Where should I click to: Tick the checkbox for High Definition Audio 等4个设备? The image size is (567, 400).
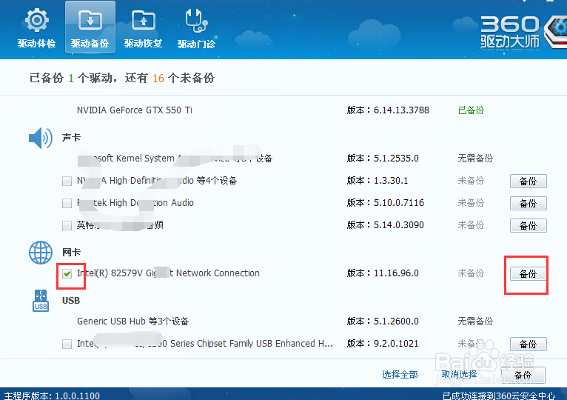[67, 181]
